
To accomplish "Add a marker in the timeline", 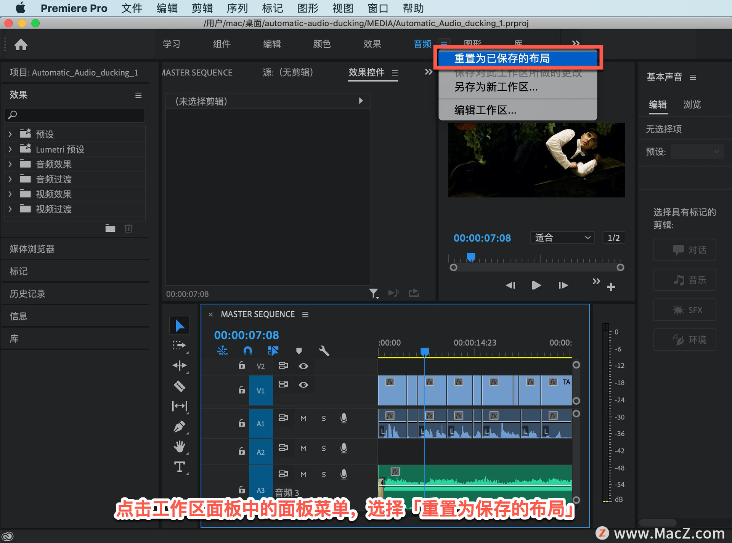I will pos(299,351).
